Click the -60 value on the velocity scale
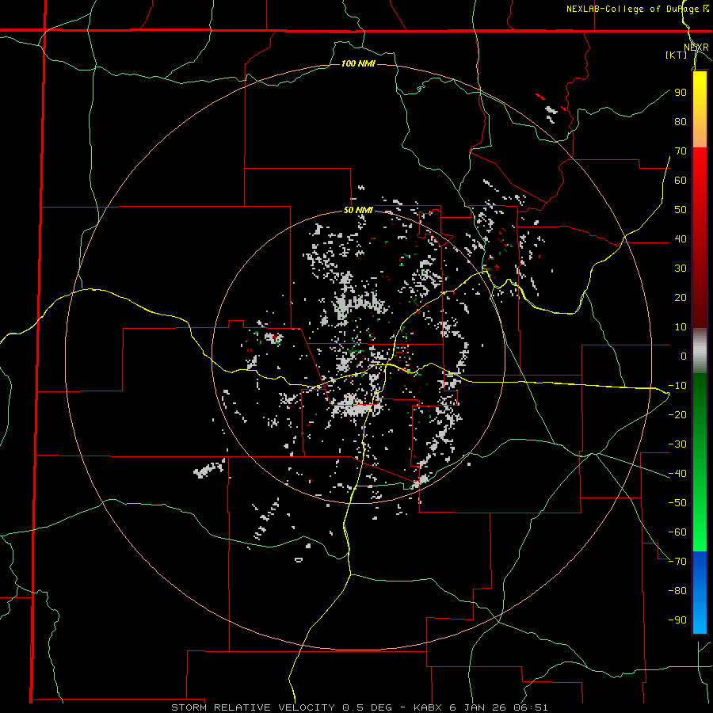The height and width of the screenshot is (713, 713). (x=677, y=532)
